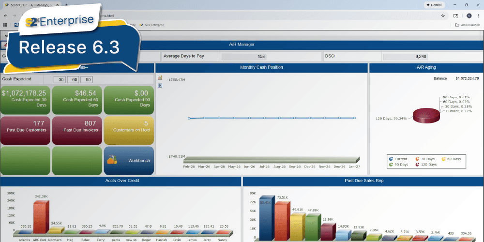484x242 pixels.
Task: Open the Chrome three-dot menu
Action: [x=478, y=15]
